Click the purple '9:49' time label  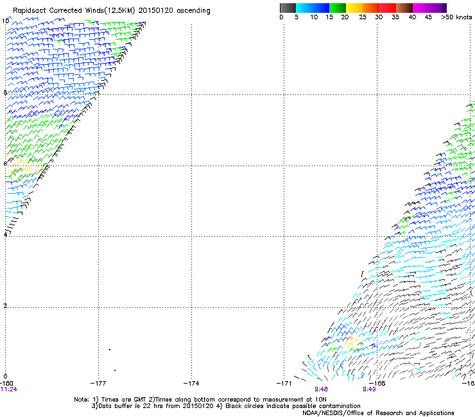tap(369, 389)
